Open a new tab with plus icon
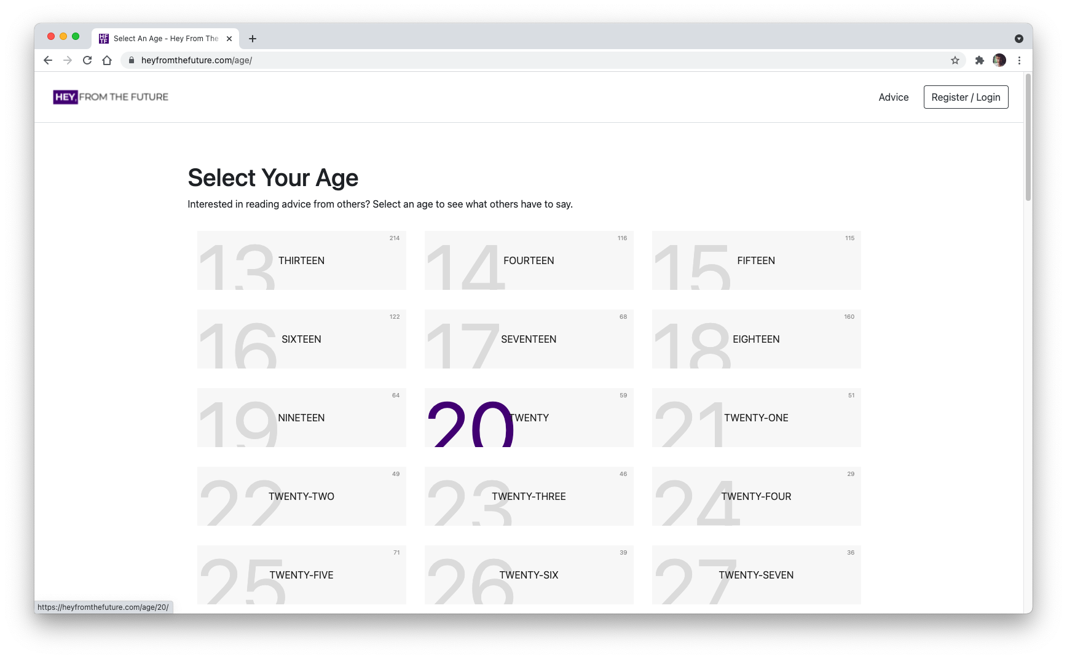 pyautogui.click(x=252, y=39)
